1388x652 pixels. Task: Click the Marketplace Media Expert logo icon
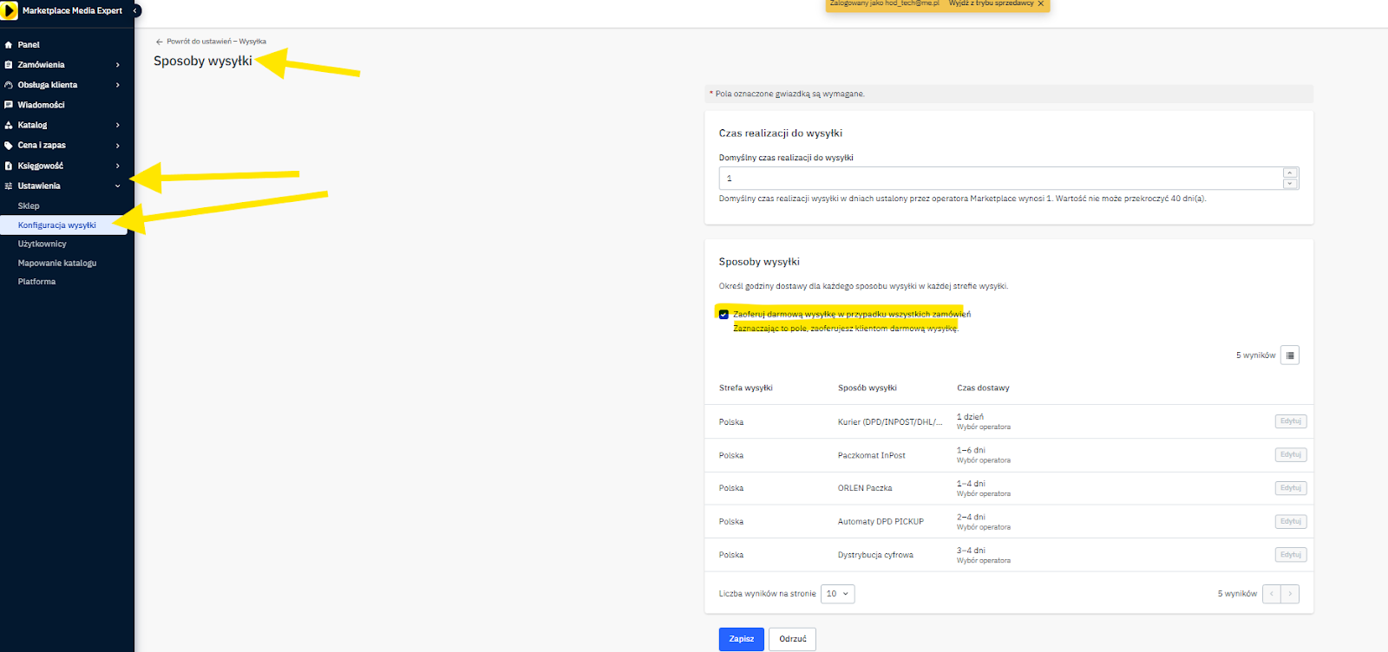tap(10, 11)
